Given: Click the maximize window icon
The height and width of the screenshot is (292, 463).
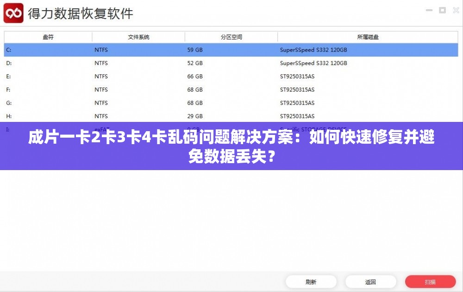Looking at the screenshot, I should tap(442, 10).
